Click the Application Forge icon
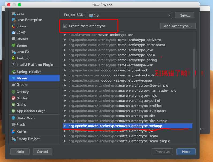Image resolution: width=213 pixels, height=162 pixels. pos(13,111)
